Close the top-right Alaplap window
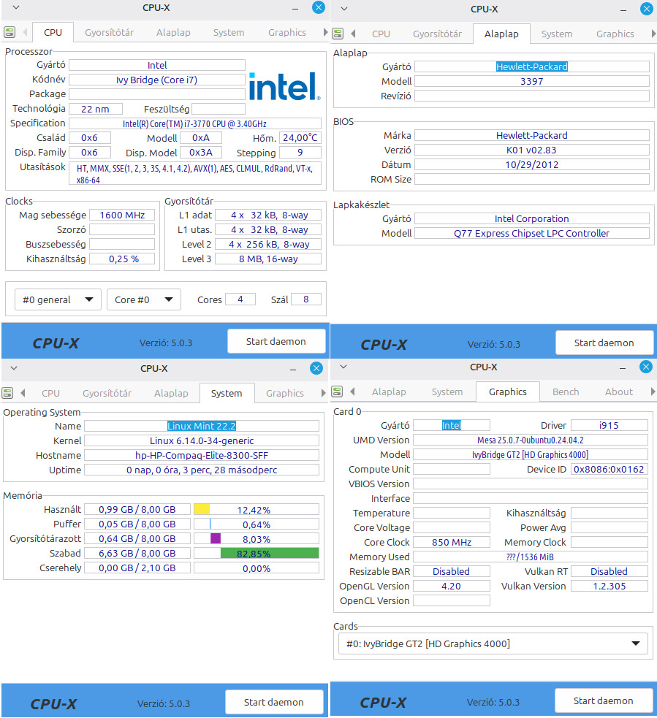The height and width of the screenshot is (718, 657). coord(647,9)
